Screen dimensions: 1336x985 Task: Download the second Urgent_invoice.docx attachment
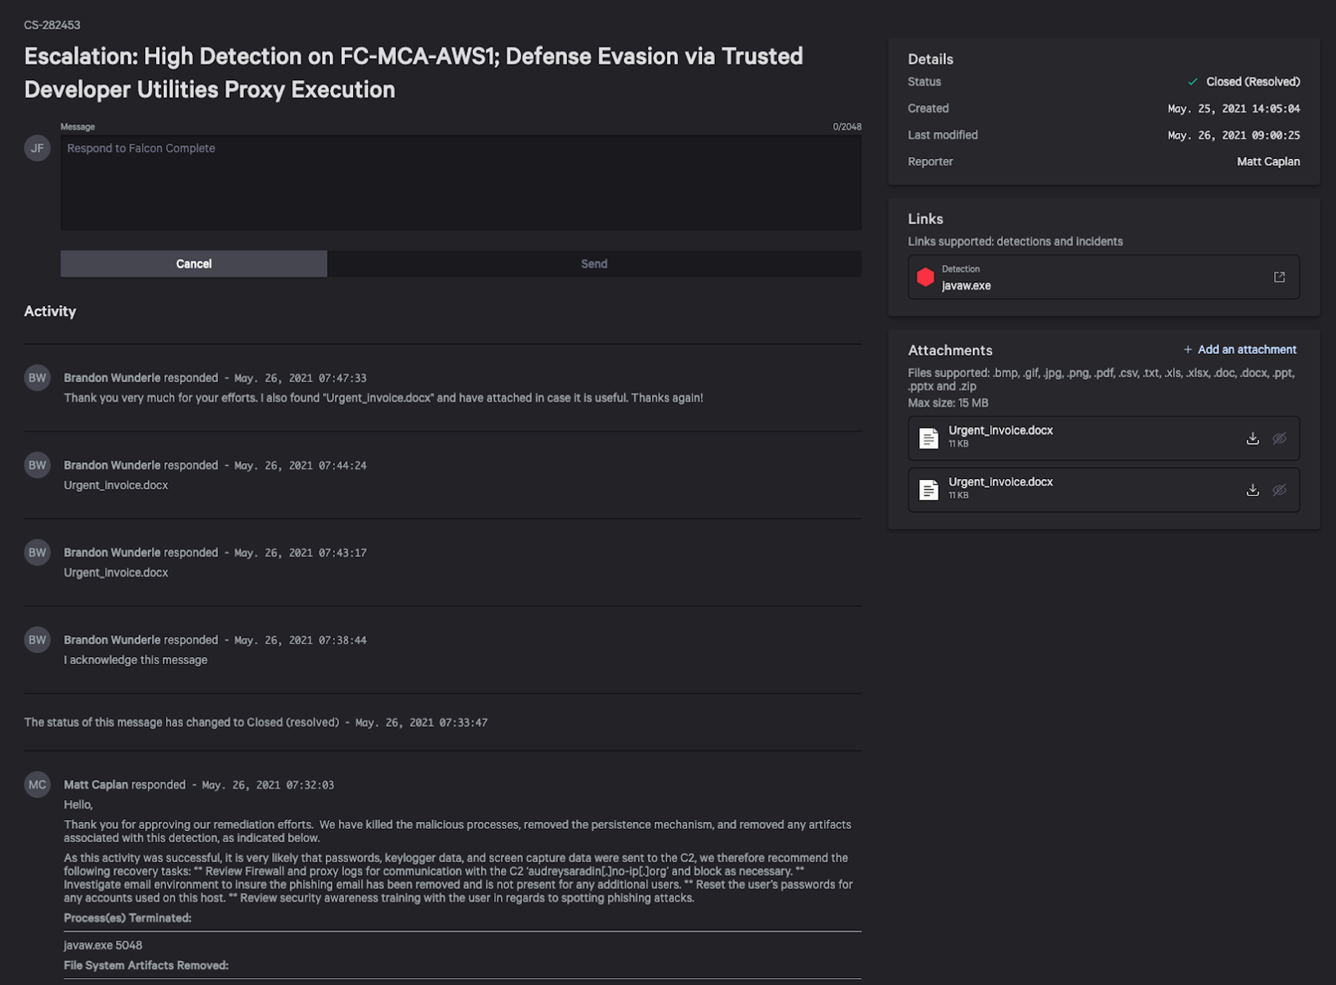(1252, 490)
